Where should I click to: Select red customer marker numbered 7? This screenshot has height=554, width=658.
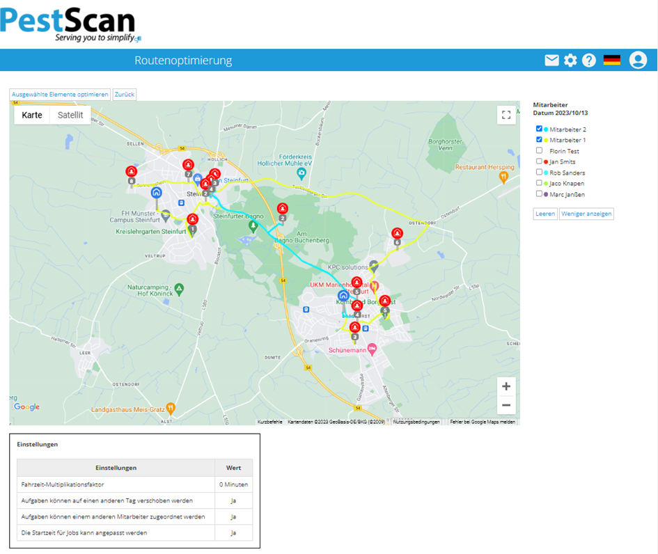(x=188, y=164)
